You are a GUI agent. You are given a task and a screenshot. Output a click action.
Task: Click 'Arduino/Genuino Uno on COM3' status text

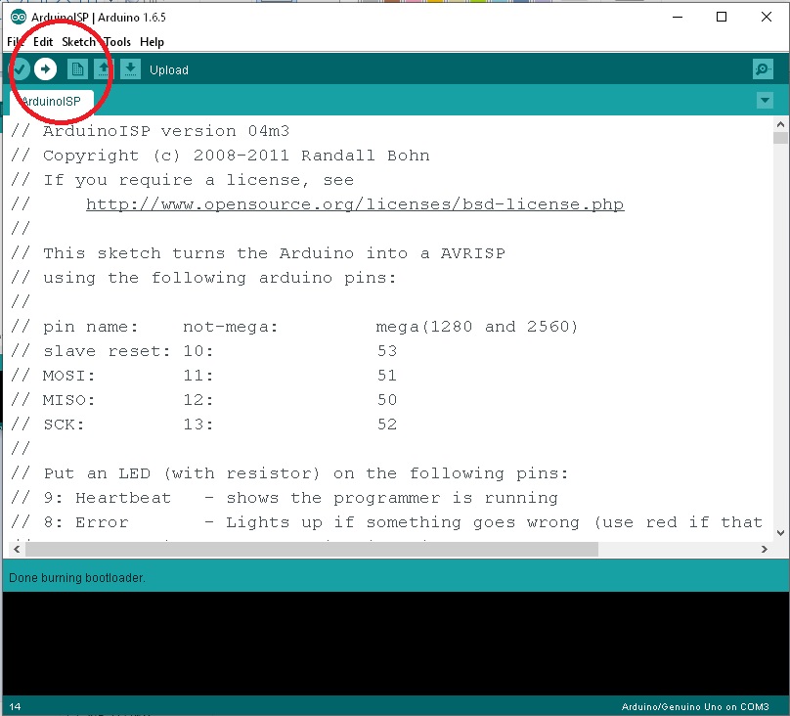pyautogui.click(x=695, y=707)
